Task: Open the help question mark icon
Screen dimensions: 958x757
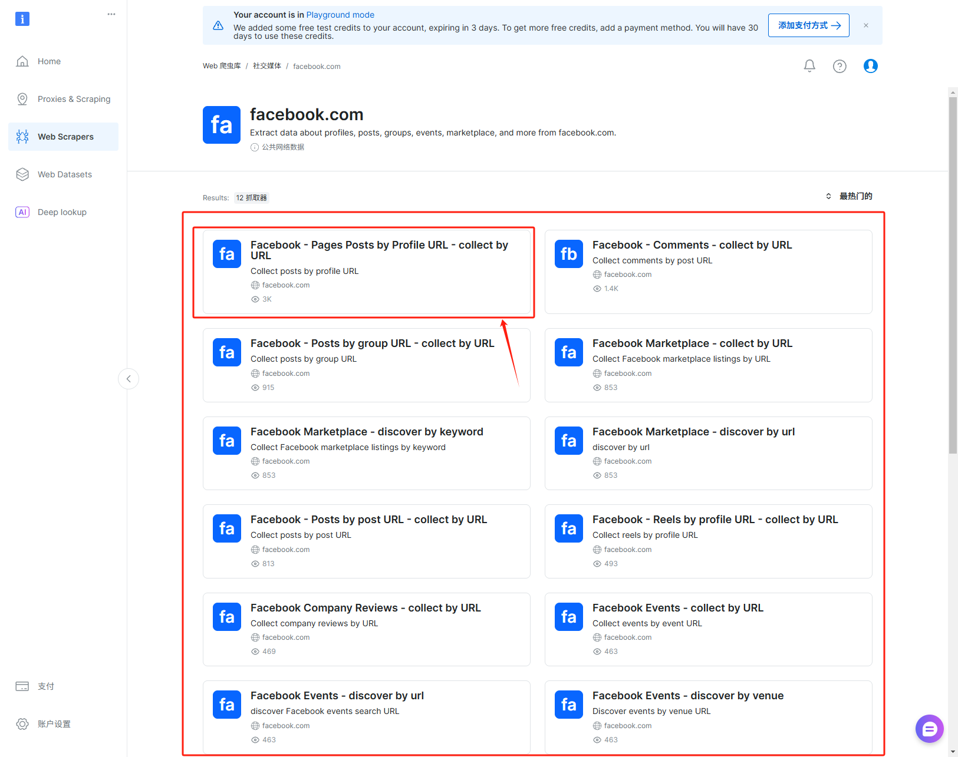Action: (x=840, y=66)
